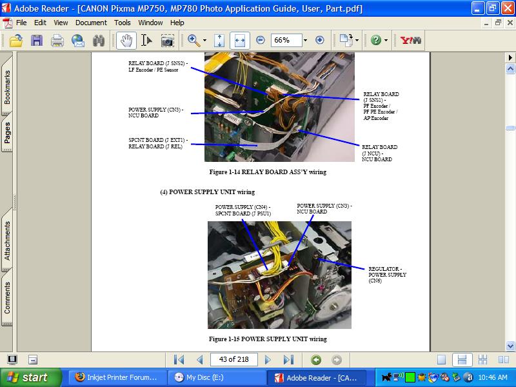Open the Window menu
This screenshot has height=387, width=516.
pos(150,23)
